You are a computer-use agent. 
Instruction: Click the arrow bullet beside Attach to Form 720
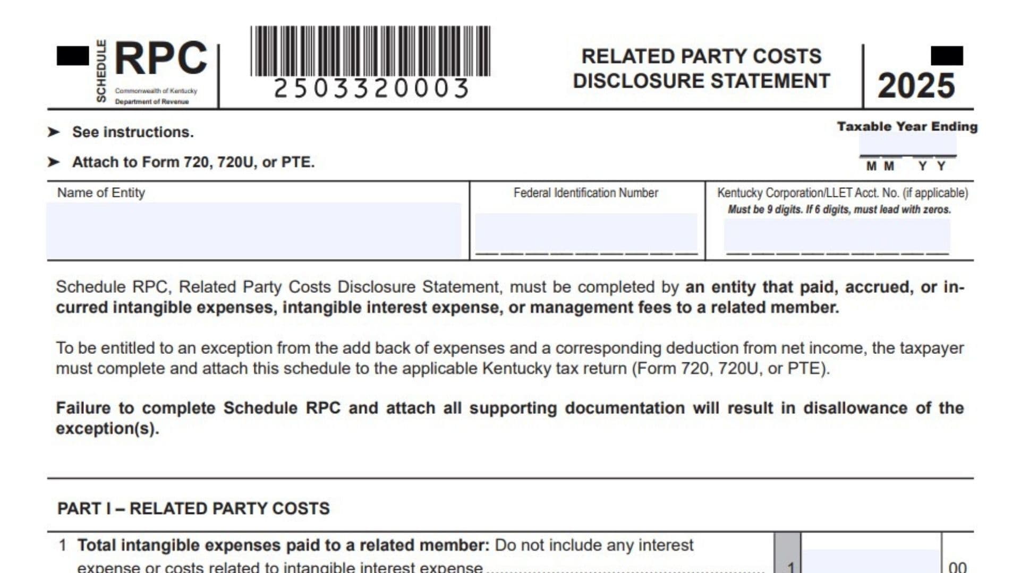point(54,162)
